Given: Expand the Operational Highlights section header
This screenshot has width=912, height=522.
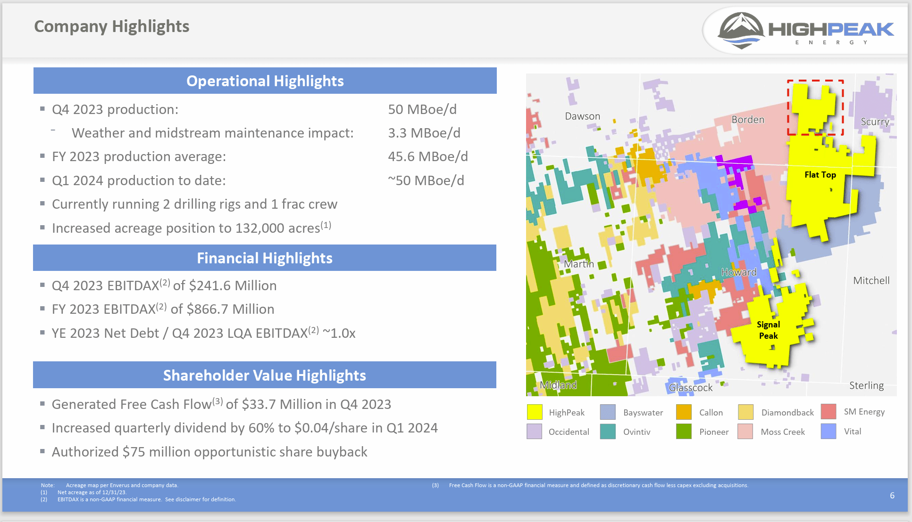Looking at the screenshot, I should 265,81.
